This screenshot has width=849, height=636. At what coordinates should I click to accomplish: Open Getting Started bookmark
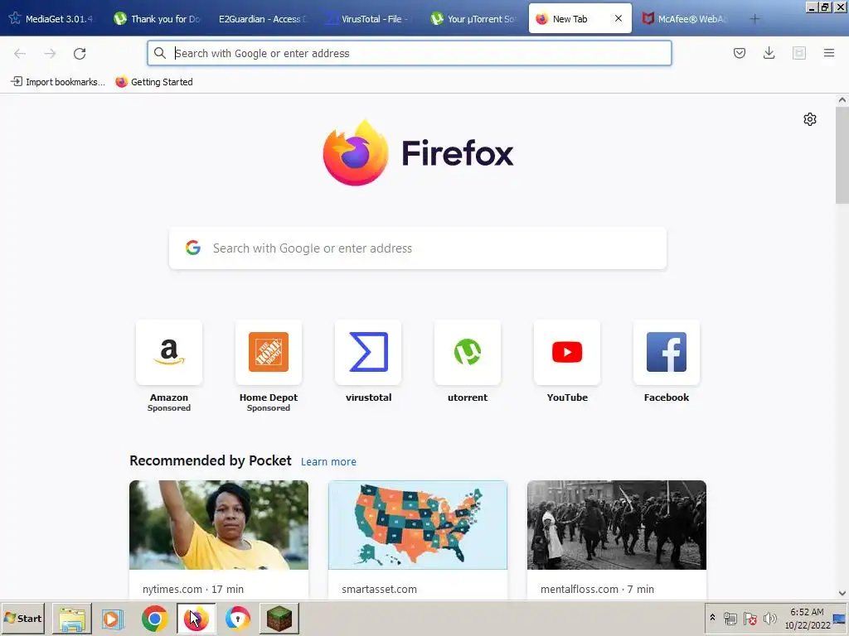154,82
